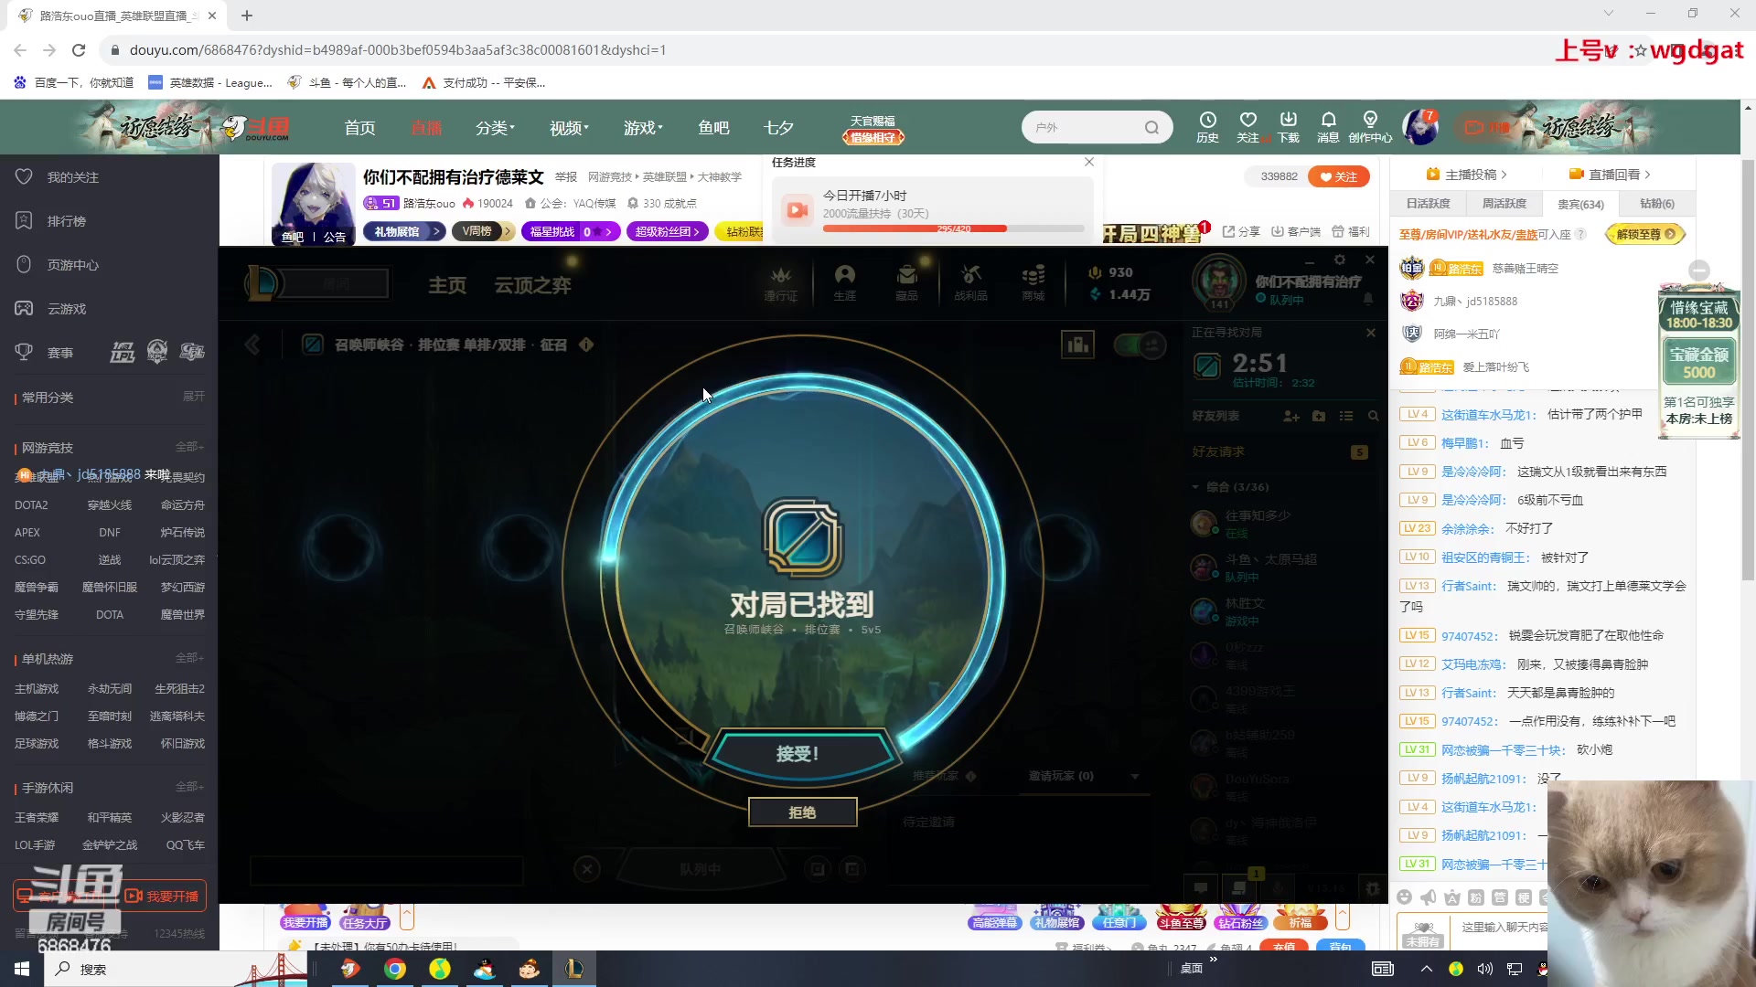Open the 战利品 (Loot) pickaxe icon

[971, 281]
